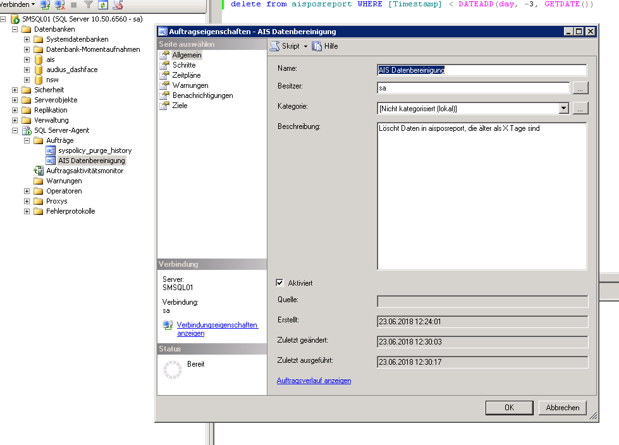
Task: Open the Skript dropdown arrow
Action: click(x=305, y=47)
